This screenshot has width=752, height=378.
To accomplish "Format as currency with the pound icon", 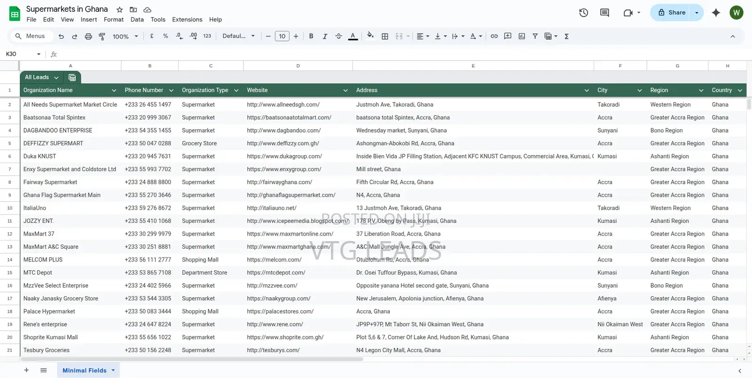I will point(152,36).
